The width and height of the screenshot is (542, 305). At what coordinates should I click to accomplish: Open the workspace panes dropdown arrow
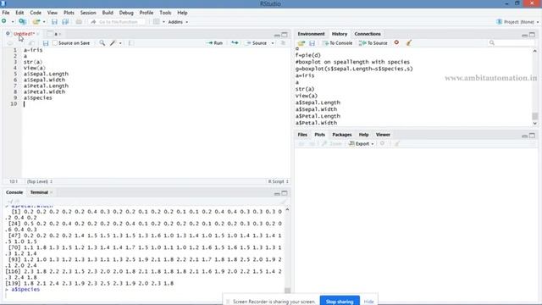(163, 22)
